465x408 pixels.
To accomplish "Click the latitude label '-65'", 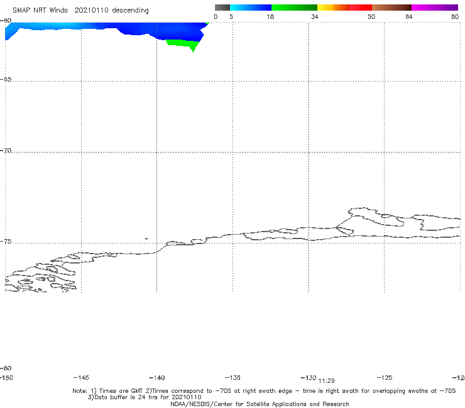I will [6, 80].
